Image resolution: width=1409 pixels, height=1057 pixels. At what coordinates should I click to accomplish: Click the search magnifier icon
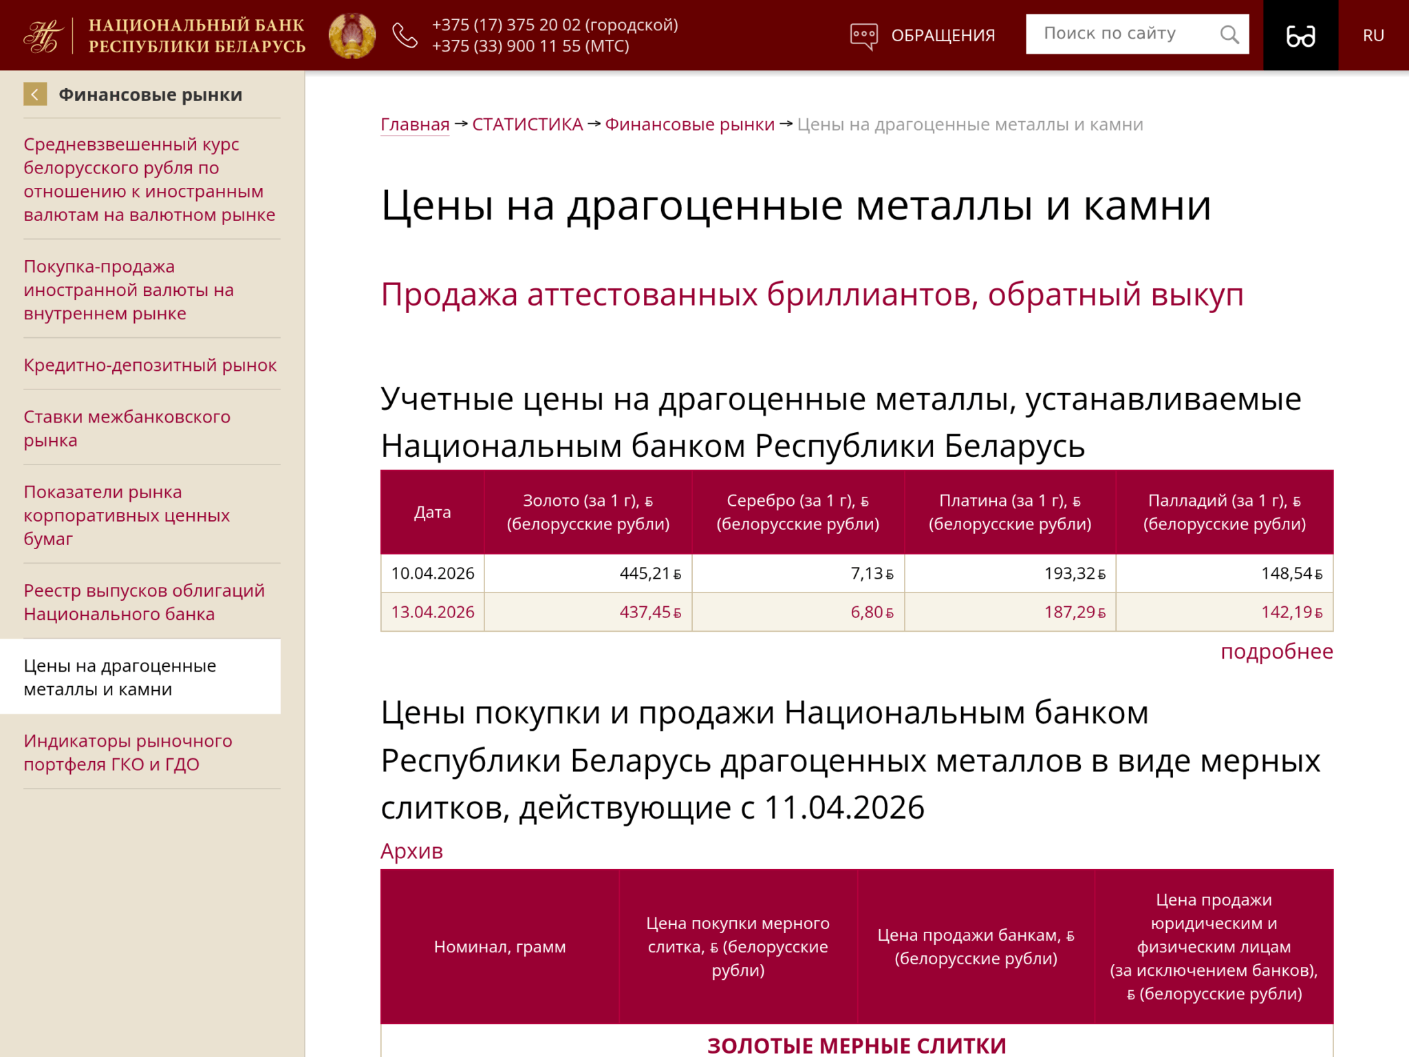pyautogui.click(x=1229, y=34)
